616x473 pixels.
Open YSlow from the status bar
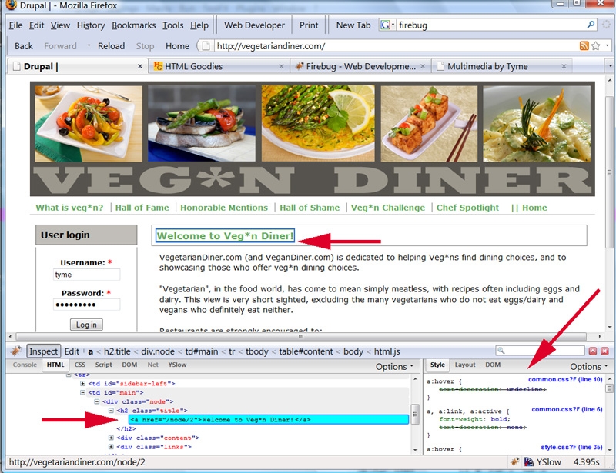point(549,462)
